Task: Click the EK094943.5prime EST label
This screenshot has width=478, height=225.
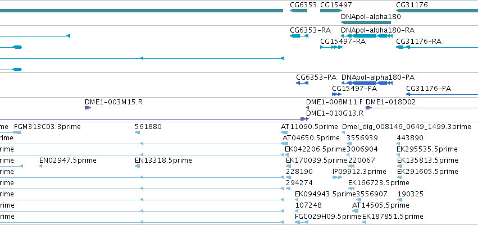Action: tap(325, 194)
